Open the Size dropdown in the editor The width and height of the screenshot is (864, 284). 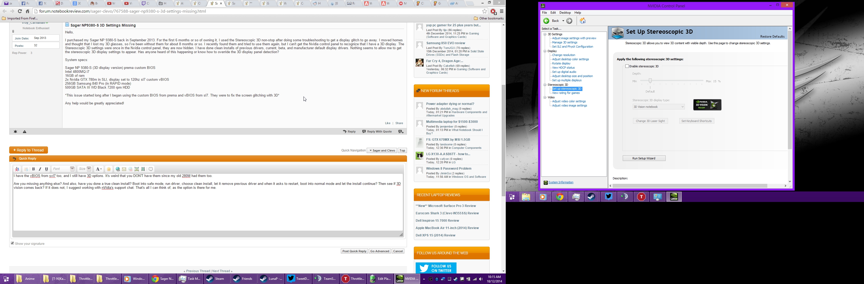[85, 169]
